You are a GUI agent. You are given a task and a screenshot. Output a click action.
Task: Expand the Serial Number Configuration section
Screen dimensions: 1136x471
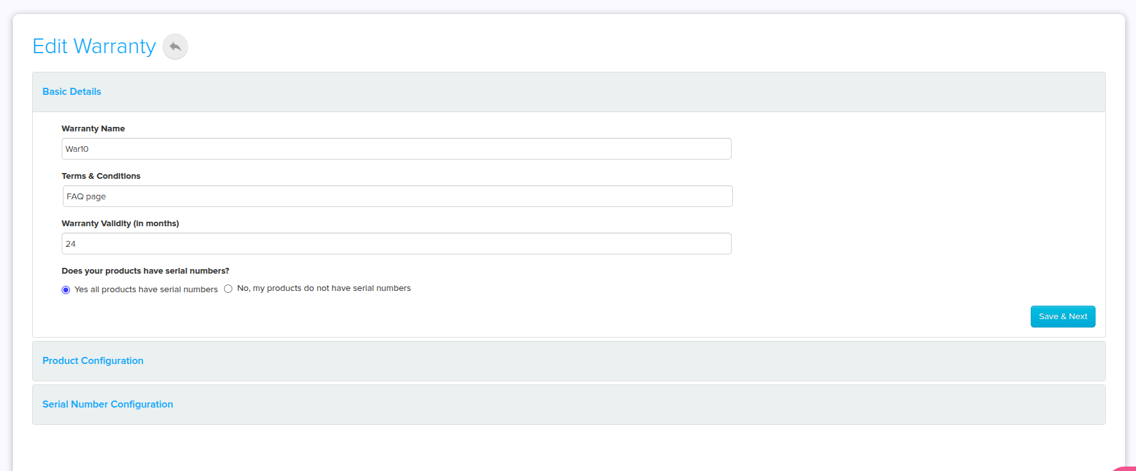569,404
